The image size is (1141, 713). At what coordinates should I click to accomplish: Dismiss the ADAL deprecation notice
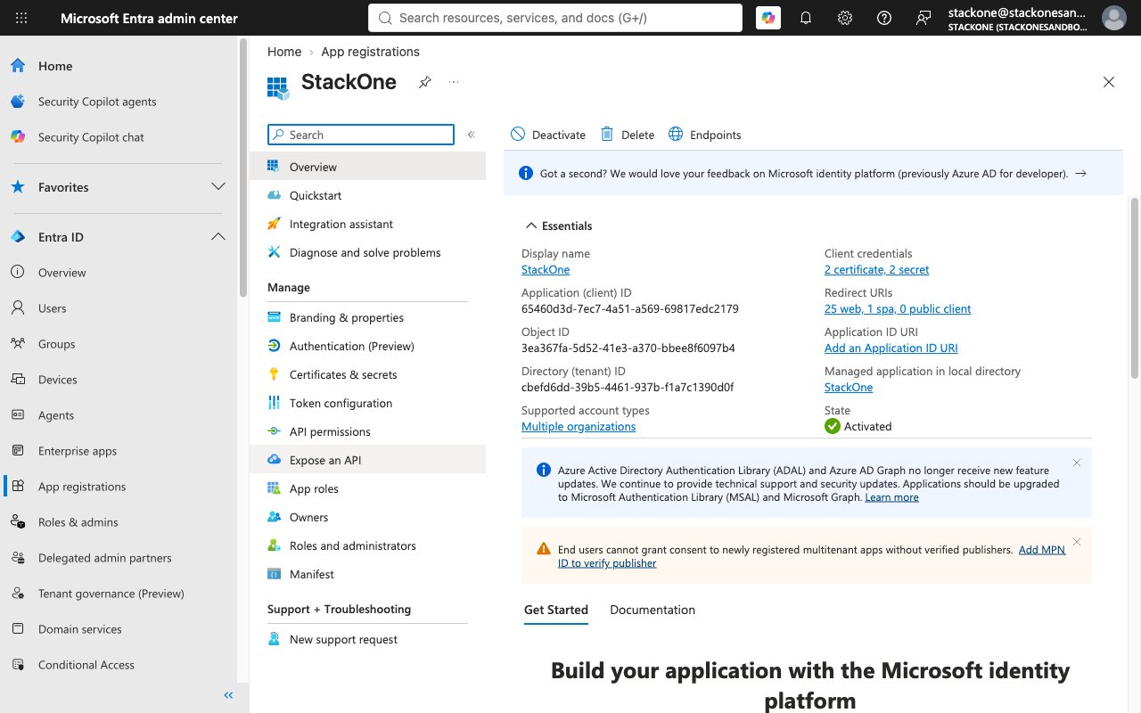pos(1077,463)
